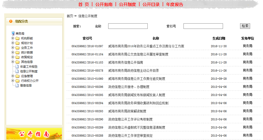Focus the 索引号 search text box
The image size is (263, 140).
point(203,26)
